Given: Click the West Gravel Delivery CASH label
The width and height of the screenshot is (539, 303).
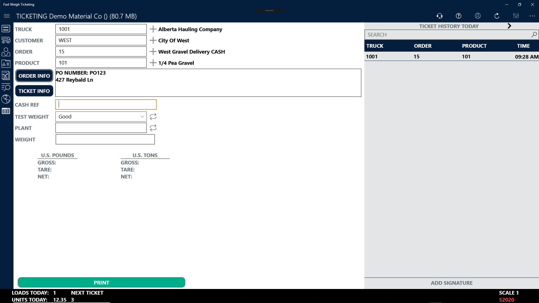Looking at the screenshot, I should pyautogui.click(x=191, y=52).
